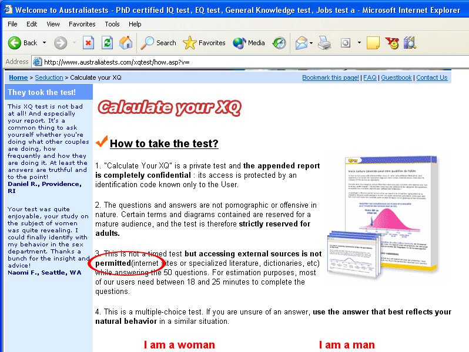Click the Naomi F., Seattle, WA name
The width and height of the screenshot is (469, 352).
[x=45, y=273]
